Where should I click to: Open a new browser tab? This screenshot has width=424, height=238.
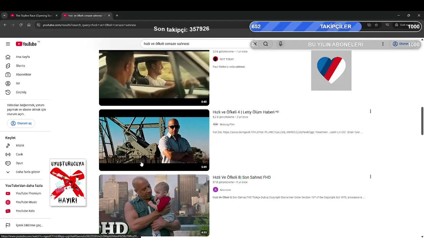[117, 16]
